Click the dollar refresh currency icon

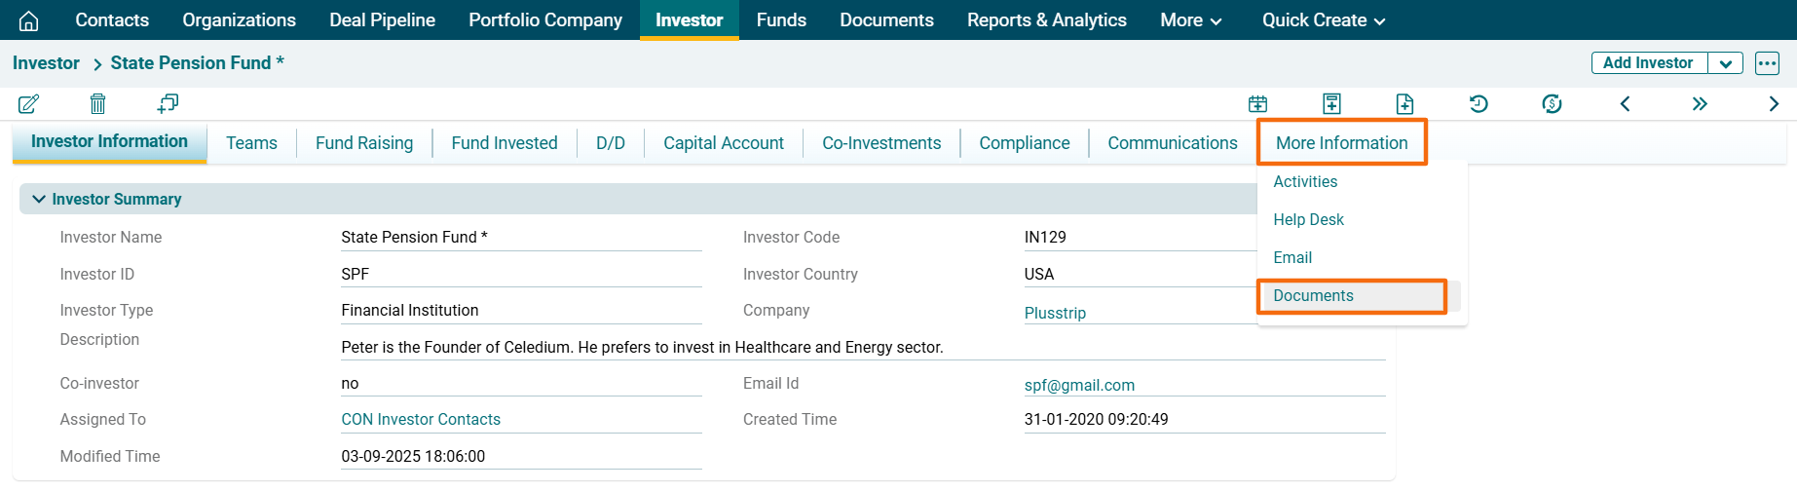point(1552,103)
